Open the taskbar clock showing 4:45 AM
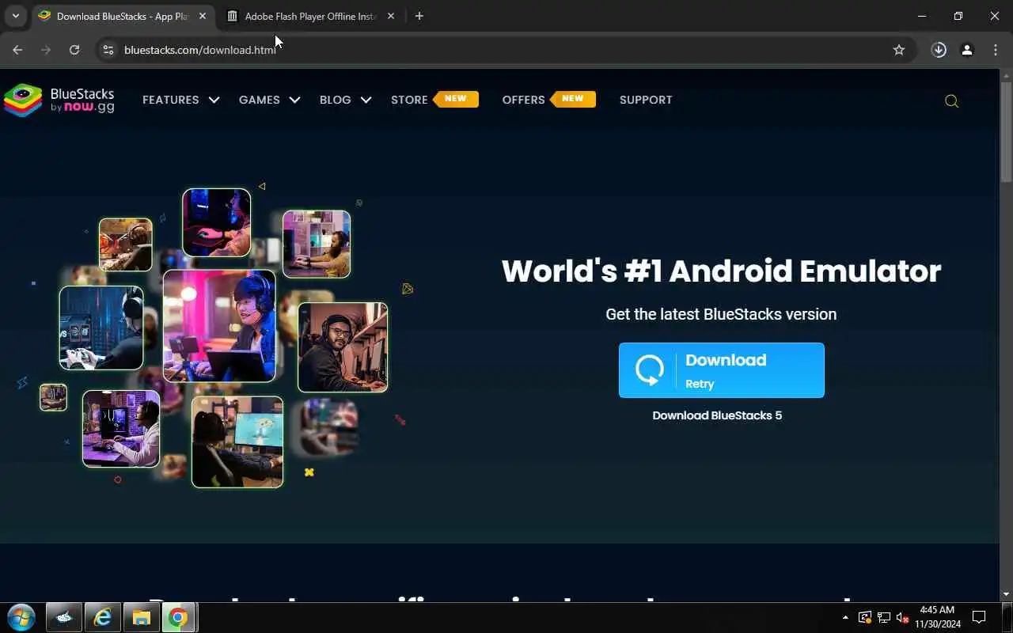Viewport: 1013px width, 633px height. click(937, 617)
